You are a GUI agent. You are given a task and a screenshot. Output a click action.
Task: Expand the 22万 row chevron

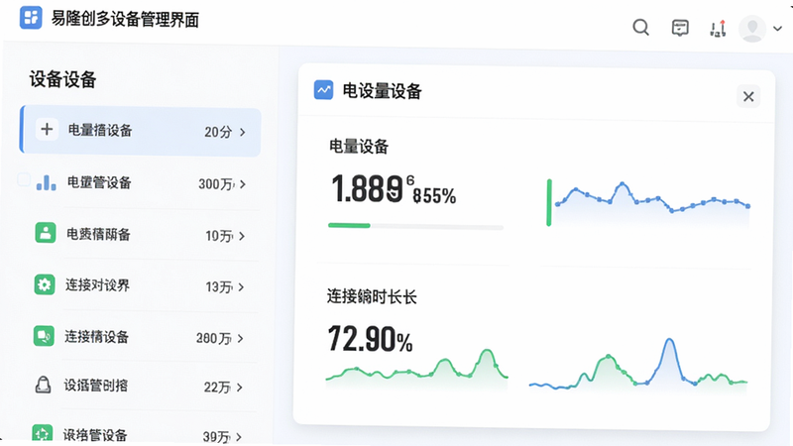240,388
